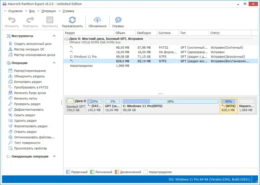260x185 pixels.
Task: Click Просмотреть свойства link
Action: click(x=30, y=148)
